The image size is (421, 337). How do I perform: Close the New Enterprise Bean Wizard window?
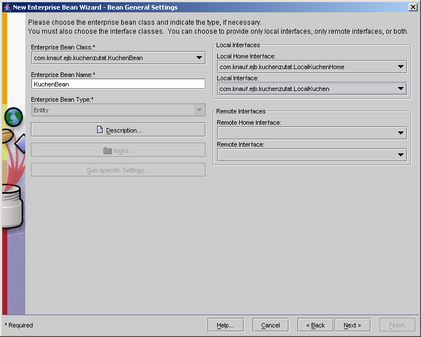click(414, 7)
